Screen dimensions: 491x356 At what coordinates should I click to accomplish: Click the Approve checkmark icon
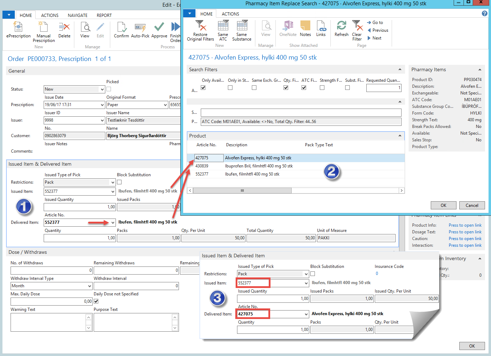[x=159, y=27]
